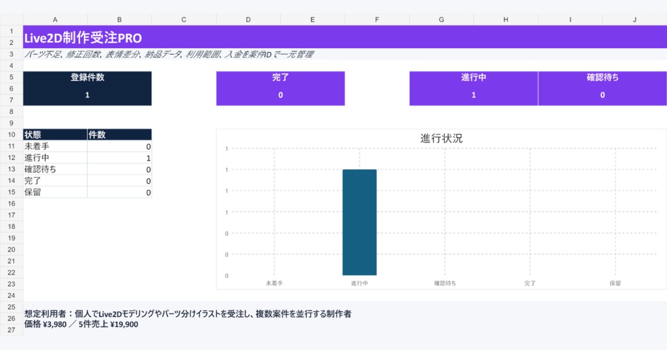Click the Live2D制作受注PRO title cell
The width and height of the screenshot is (667, 350).
tap(345, 37)
